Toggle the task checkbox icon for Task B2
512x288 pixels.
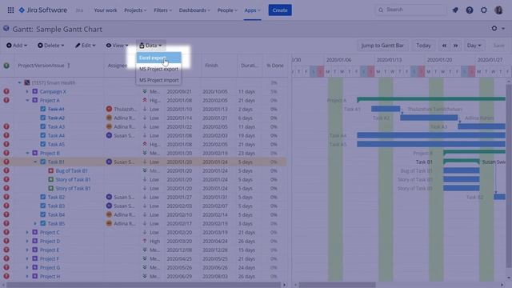tap(42, 197)
